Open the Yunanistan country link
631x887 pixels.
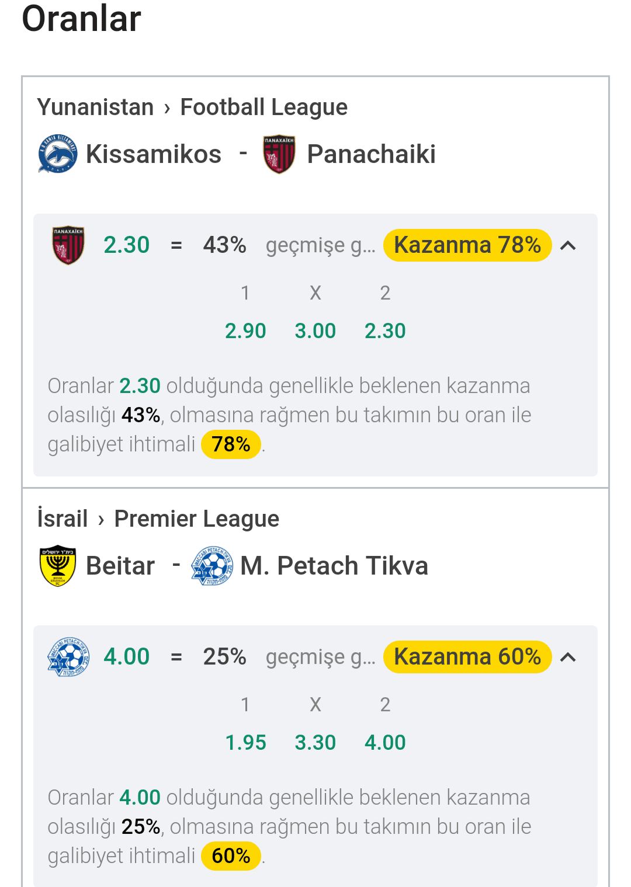(96, 107)
